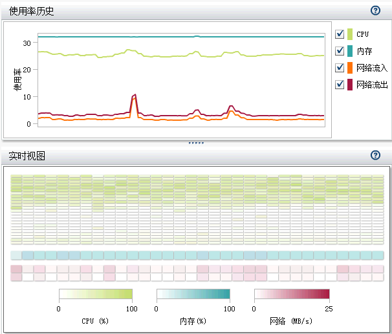Click the 网络 (MB/s) gradient scale bar
392x334 pixels.
tap(292, 295)
